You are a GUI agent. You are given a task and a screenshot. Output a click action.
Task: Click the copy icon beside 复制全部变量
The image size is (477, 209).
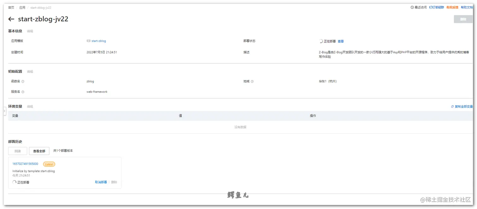coord(452,107)
